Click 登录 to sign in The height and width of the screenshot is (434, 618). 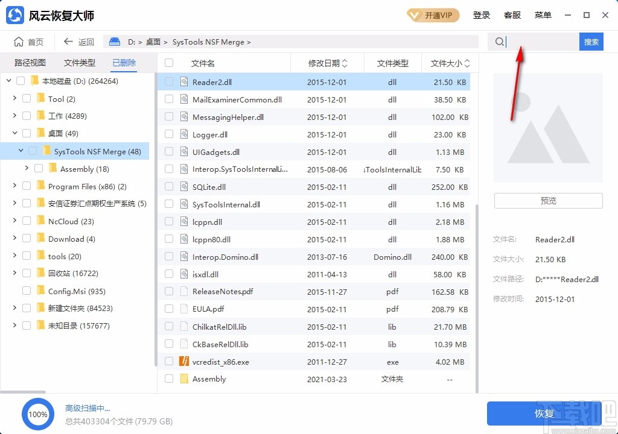tap(481, 15)
